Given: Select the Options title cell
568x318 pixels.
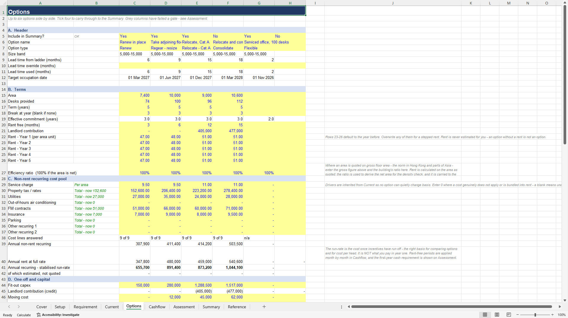Looking at the screenshot, I should pyautogui.click(x=156, y=11).
